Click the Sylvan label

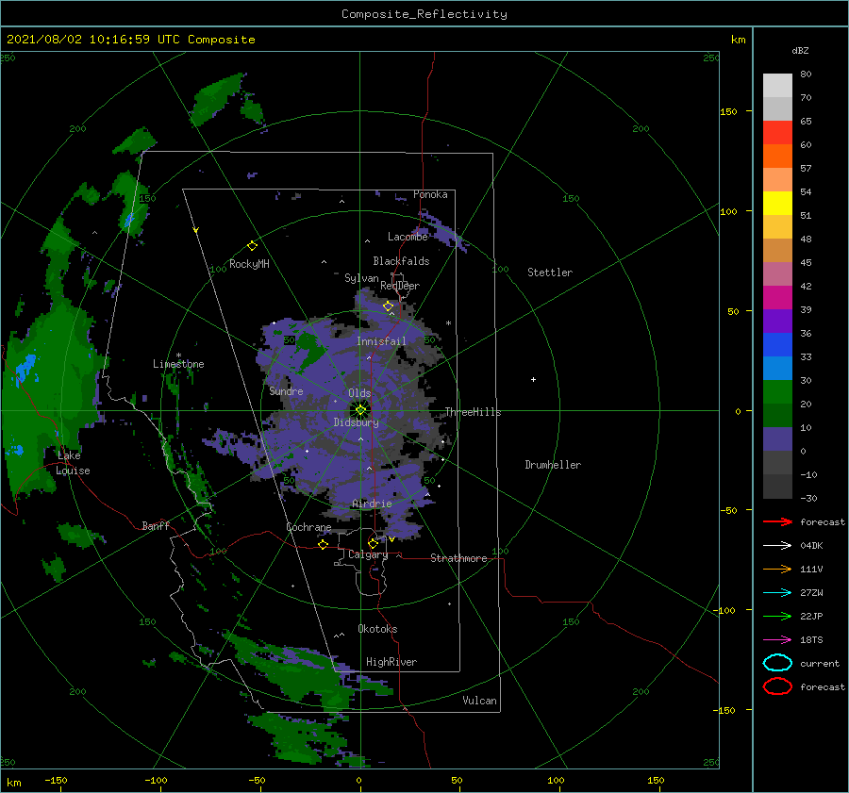[x=361, y=278]
